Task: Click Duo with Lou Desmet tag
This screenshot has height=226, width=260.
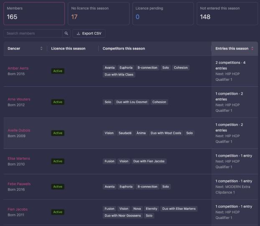Action: 132,102
